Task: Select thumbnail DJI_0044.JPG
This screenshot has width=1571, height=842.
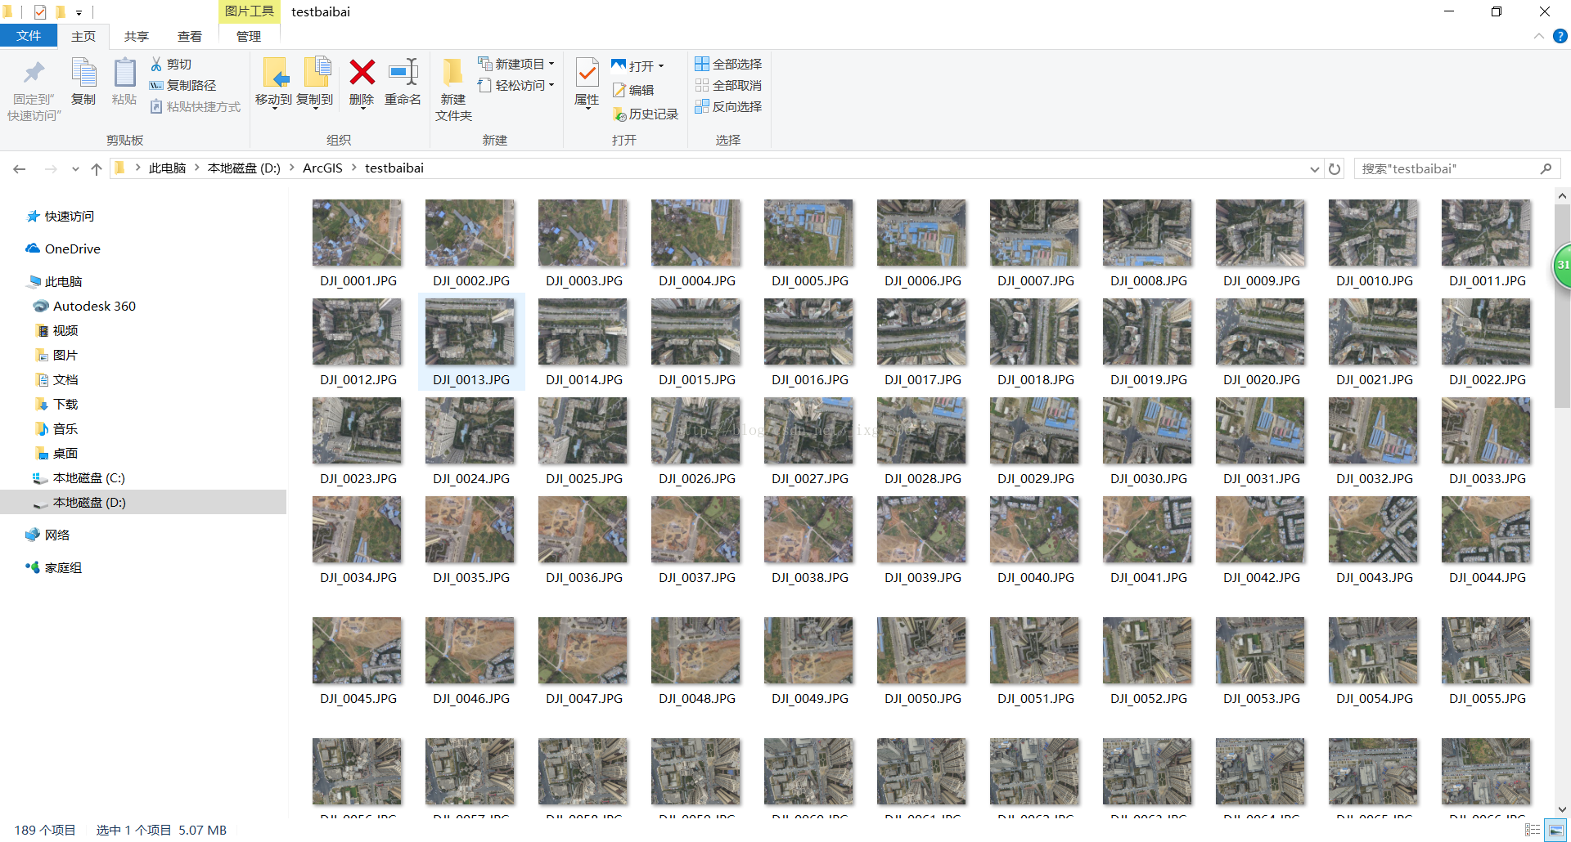Action: (x=1487, y=540)
